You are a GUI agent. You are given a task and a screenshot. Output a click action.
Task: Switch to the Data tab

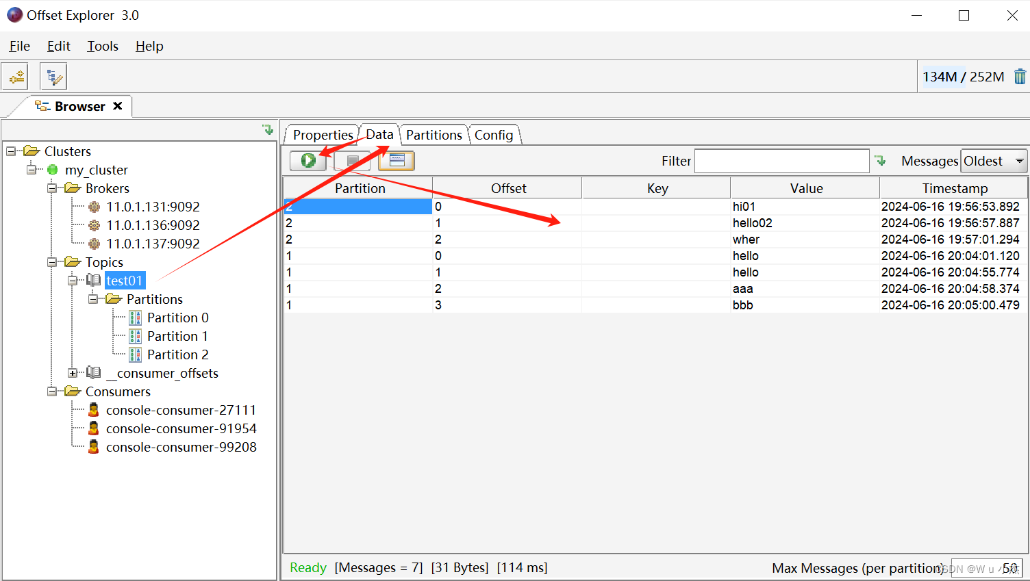(x=379, y=134)
